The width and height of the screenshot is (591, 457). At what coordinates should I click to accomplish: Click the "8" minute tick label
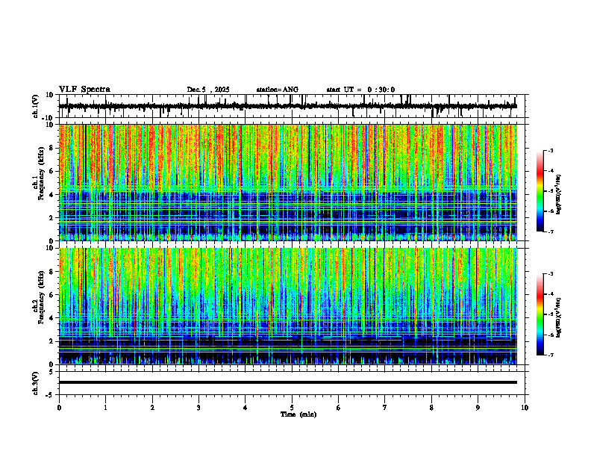(431, 408)
